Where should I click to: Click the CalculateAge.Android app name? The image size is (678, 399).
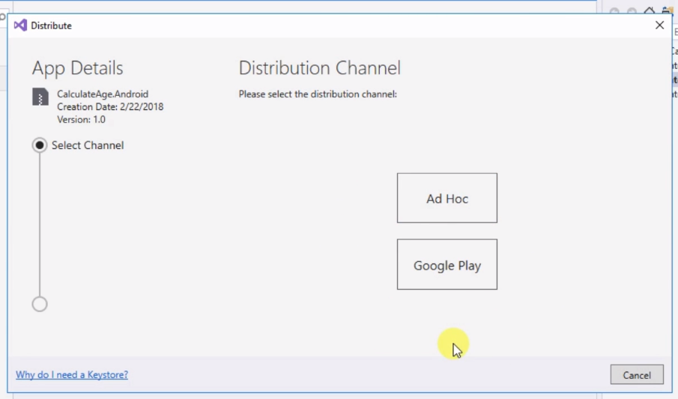click(x=103, y=94)
